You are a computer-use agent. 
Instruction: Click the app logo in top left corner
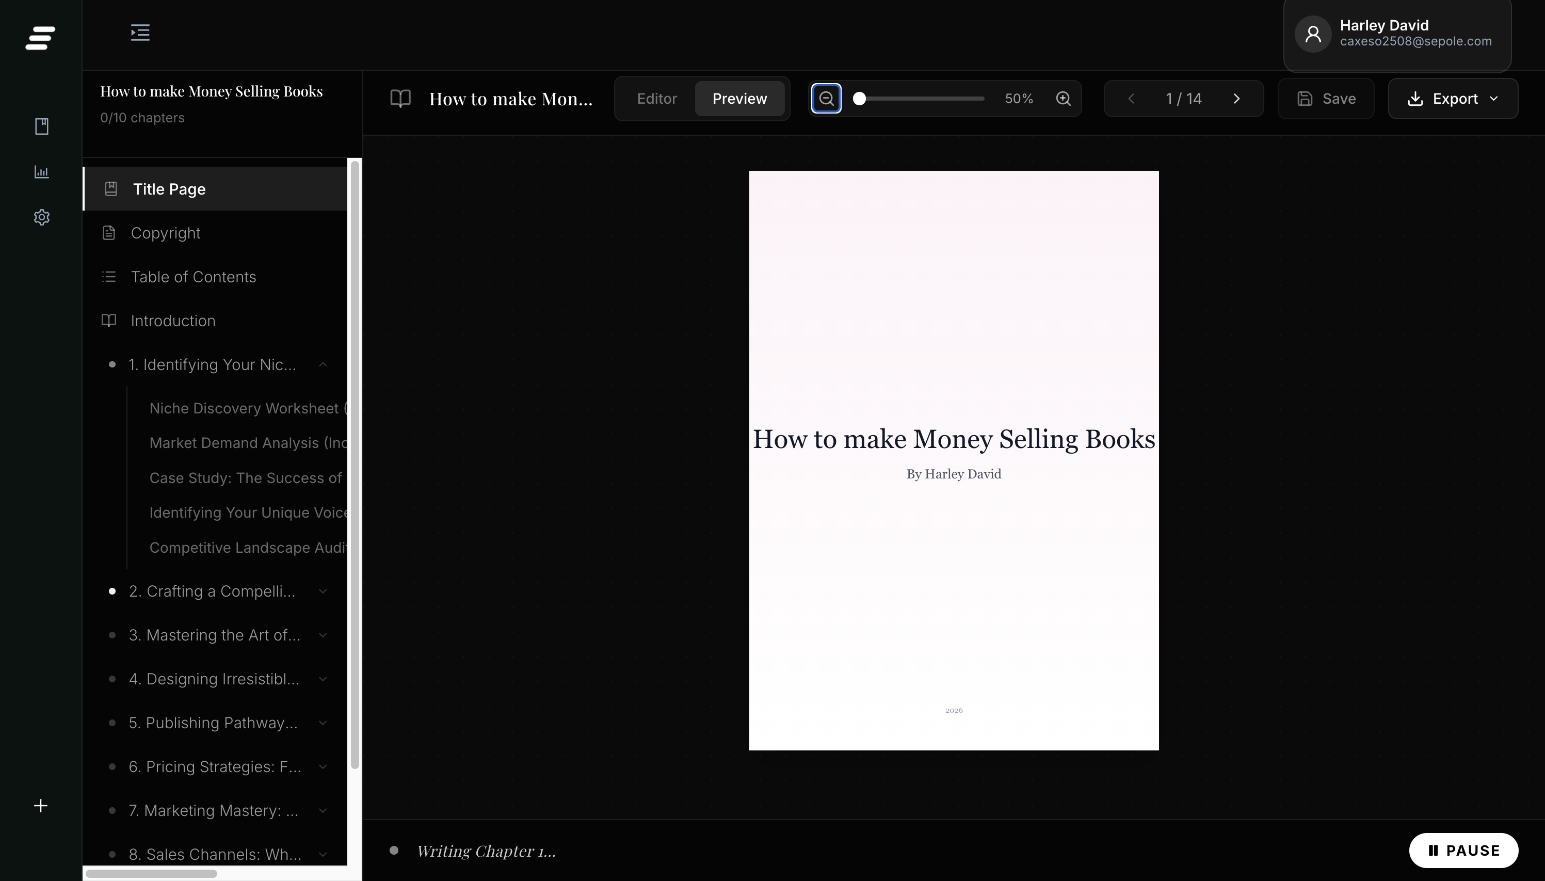41,38
